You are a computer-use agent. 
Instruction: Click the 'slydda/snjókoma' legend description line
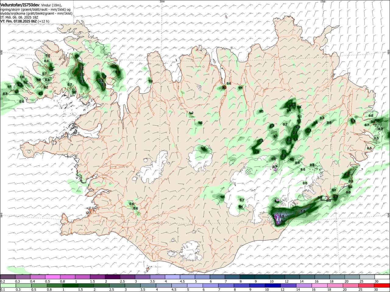point(36,13)
